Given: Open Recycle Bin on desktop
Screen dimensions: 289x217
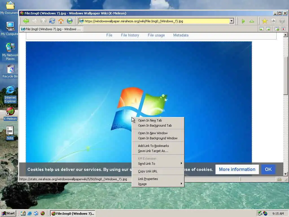Looking at the screenshot, I should [x=10, y=71].
